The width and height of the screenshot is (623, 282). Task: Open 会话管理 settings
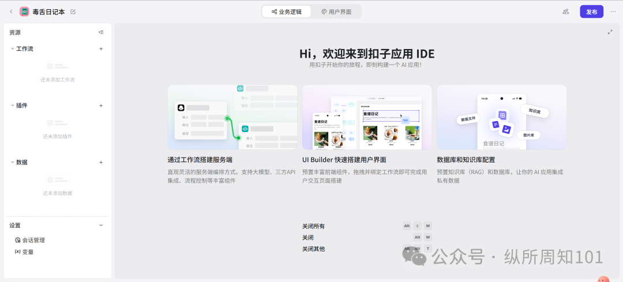pyautogui.click(x=30, y=240)
